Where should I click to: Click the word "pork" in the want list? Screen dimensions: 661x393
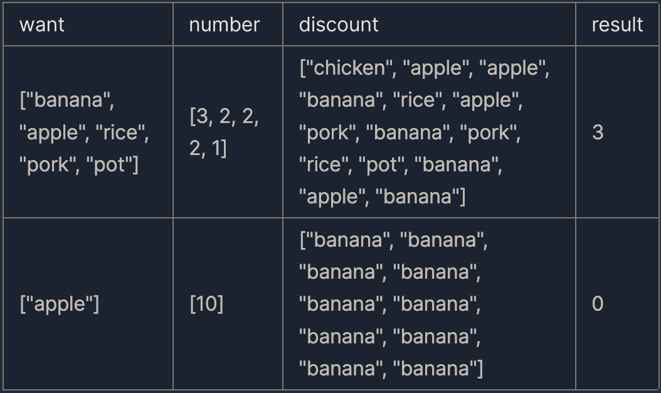pyautogui.click(x=47, y=164)
